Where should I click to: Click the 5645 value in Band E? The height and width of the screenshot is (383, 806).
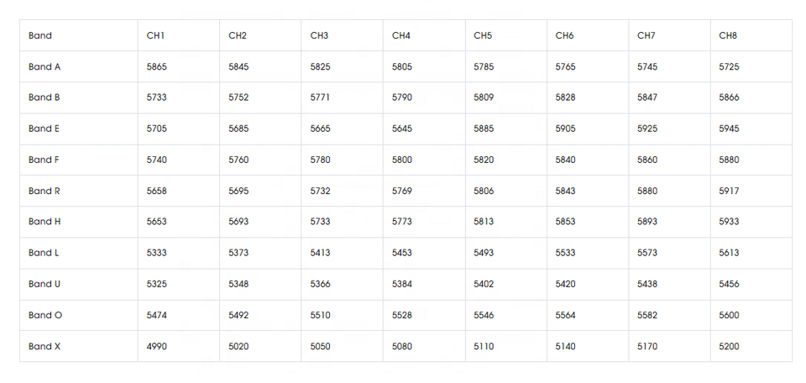click(x=402, y=129)
